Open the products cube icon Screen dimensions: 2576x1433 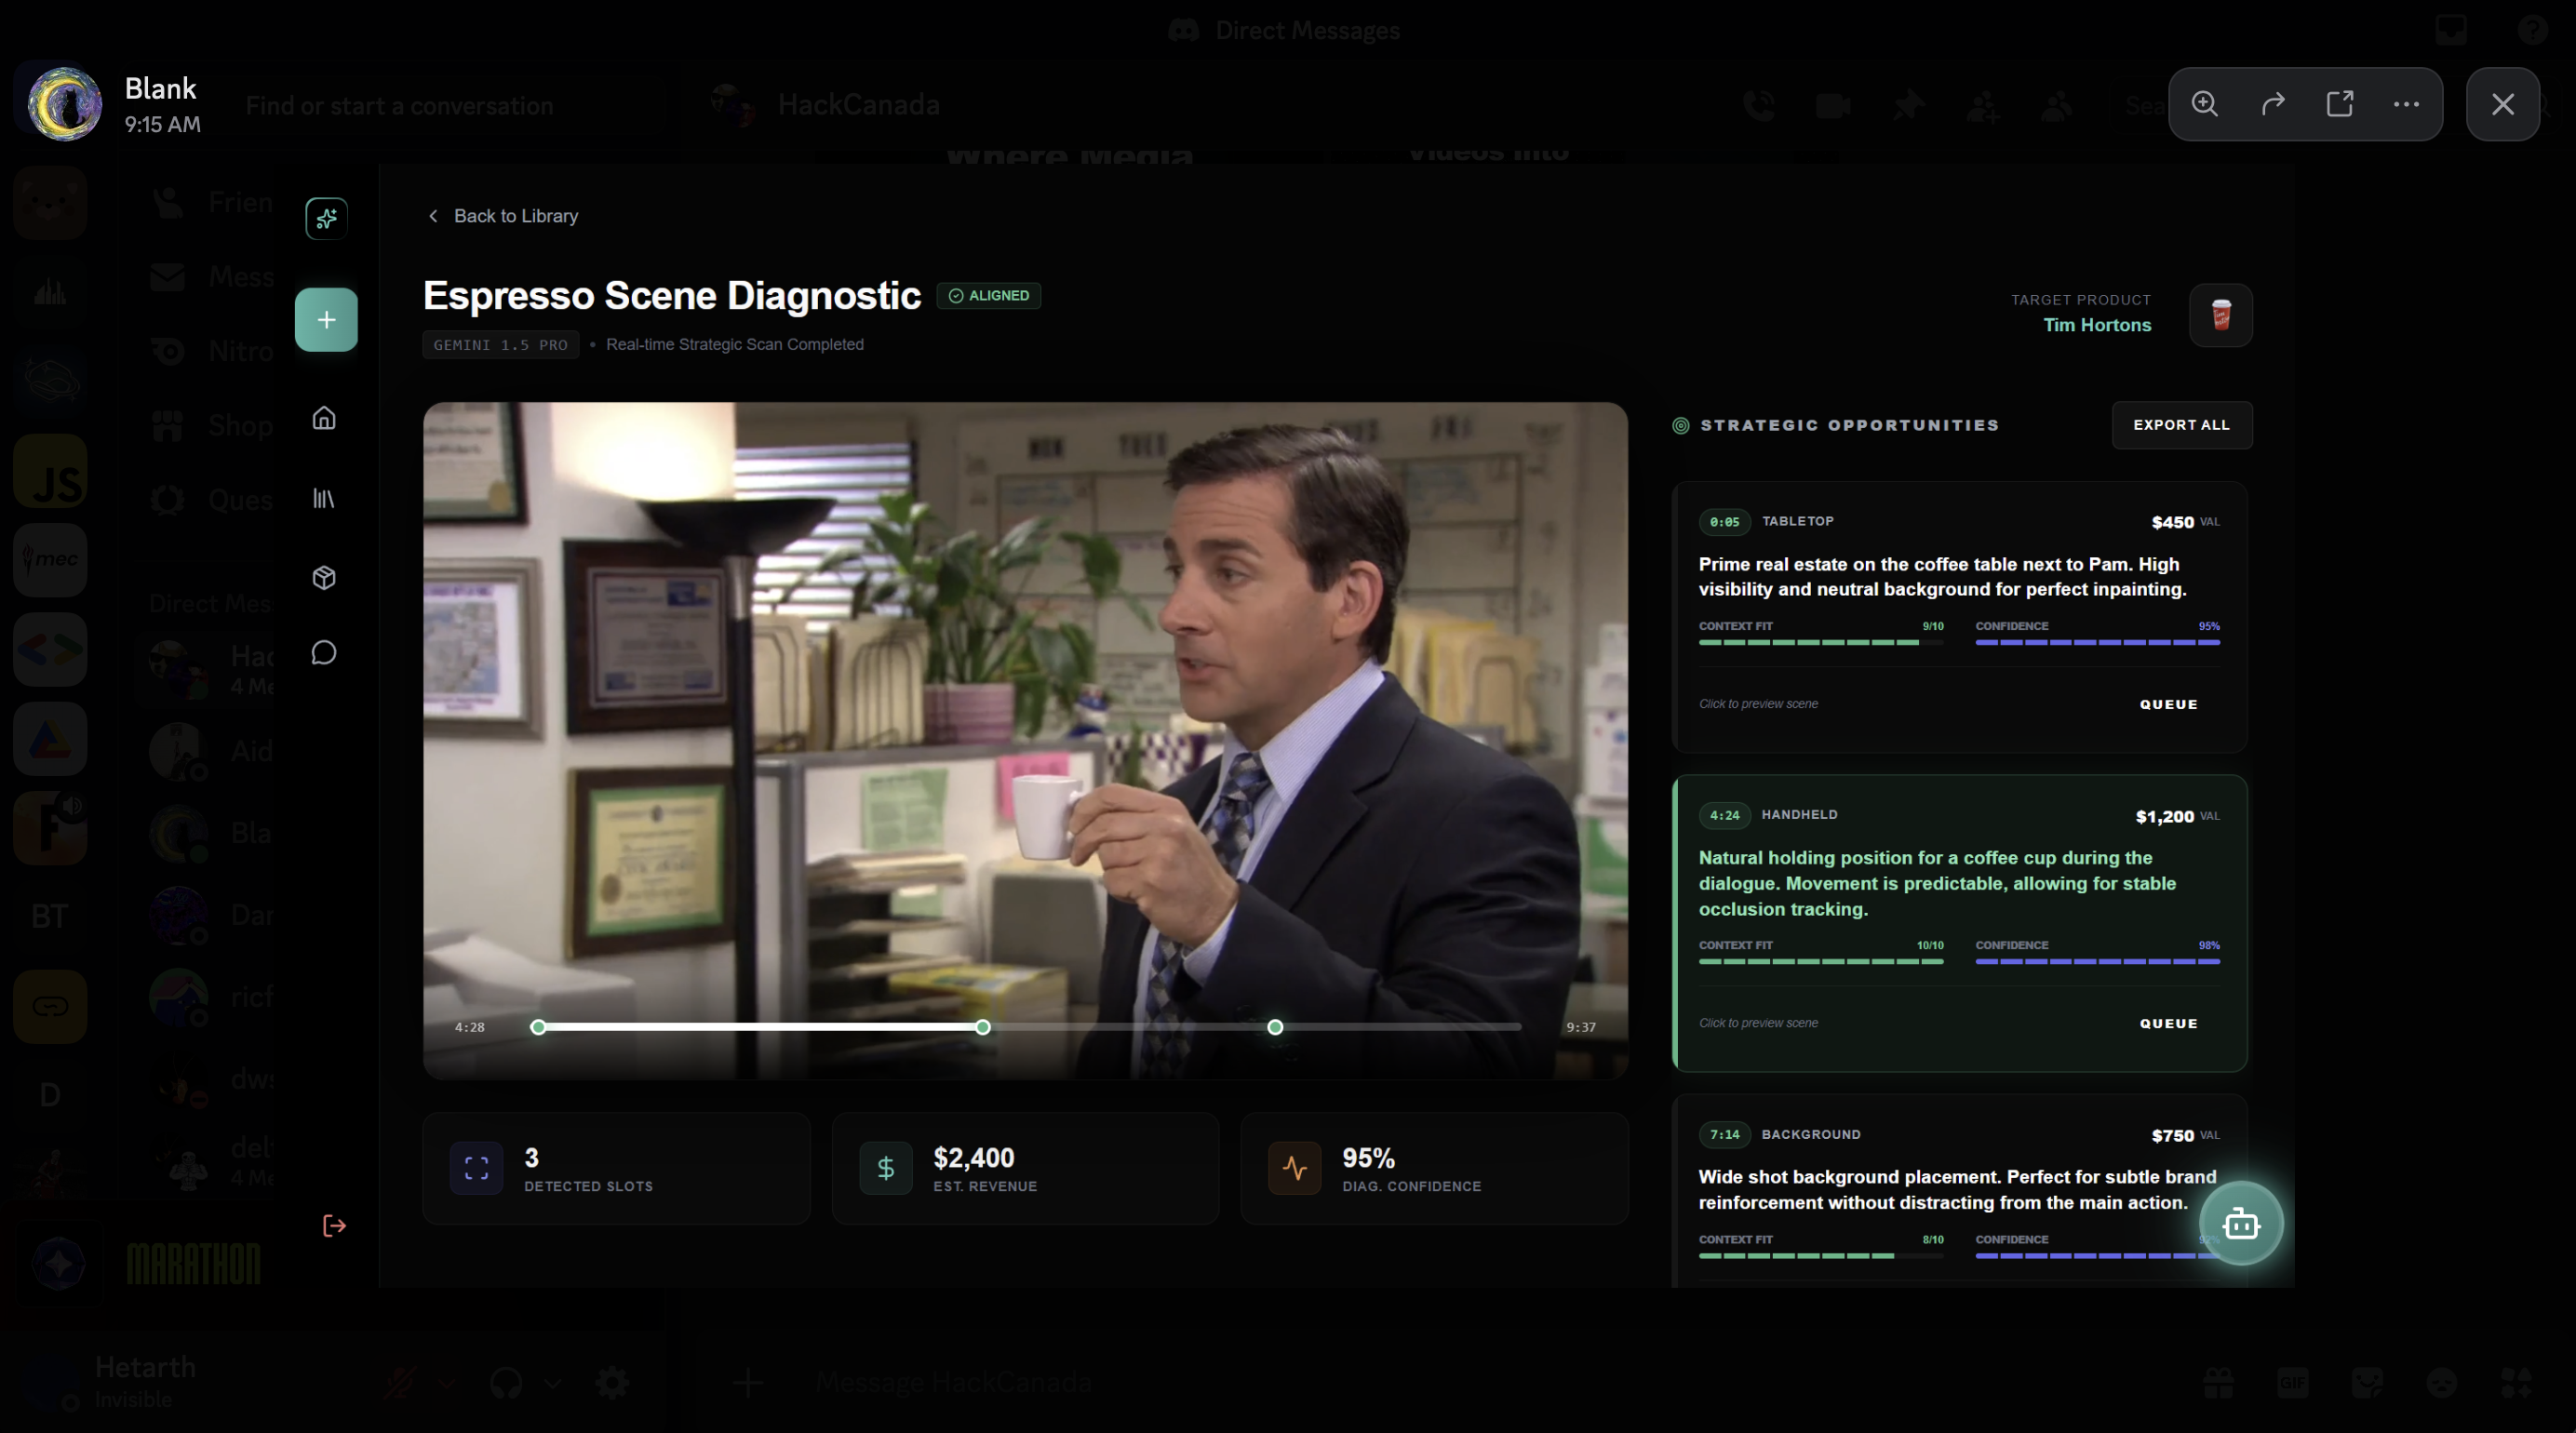(x=324, y=577)
